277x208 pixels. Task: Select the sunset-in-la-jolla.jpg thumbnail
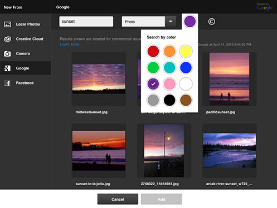(99, 151)
